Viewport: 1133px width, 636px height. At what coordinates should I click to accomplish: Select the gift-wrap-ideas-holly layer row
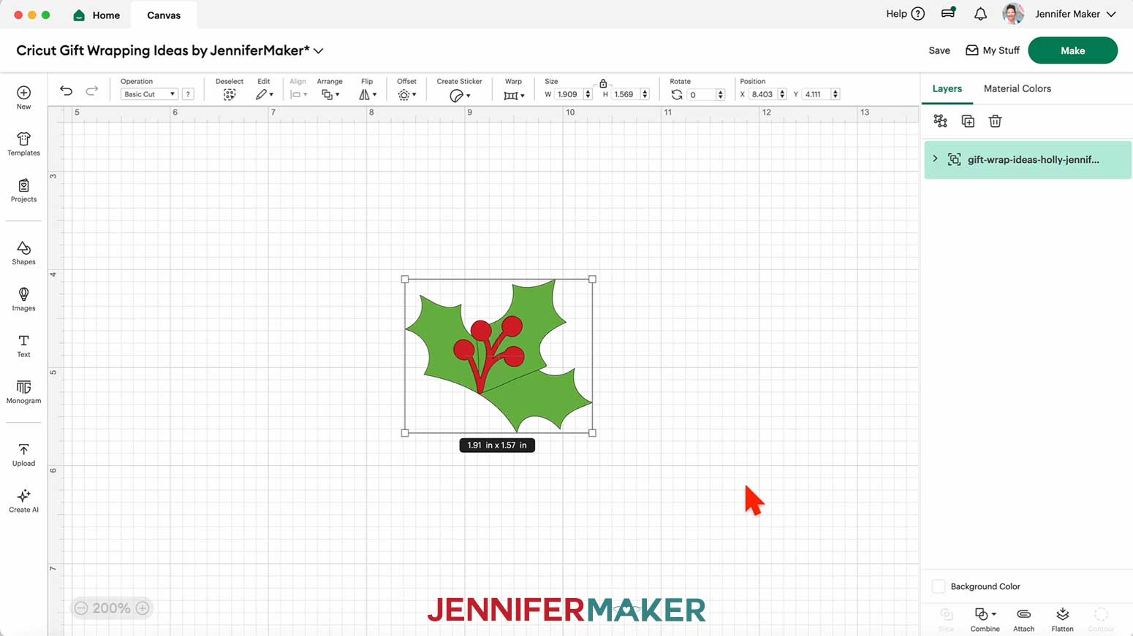point(1028,159)
